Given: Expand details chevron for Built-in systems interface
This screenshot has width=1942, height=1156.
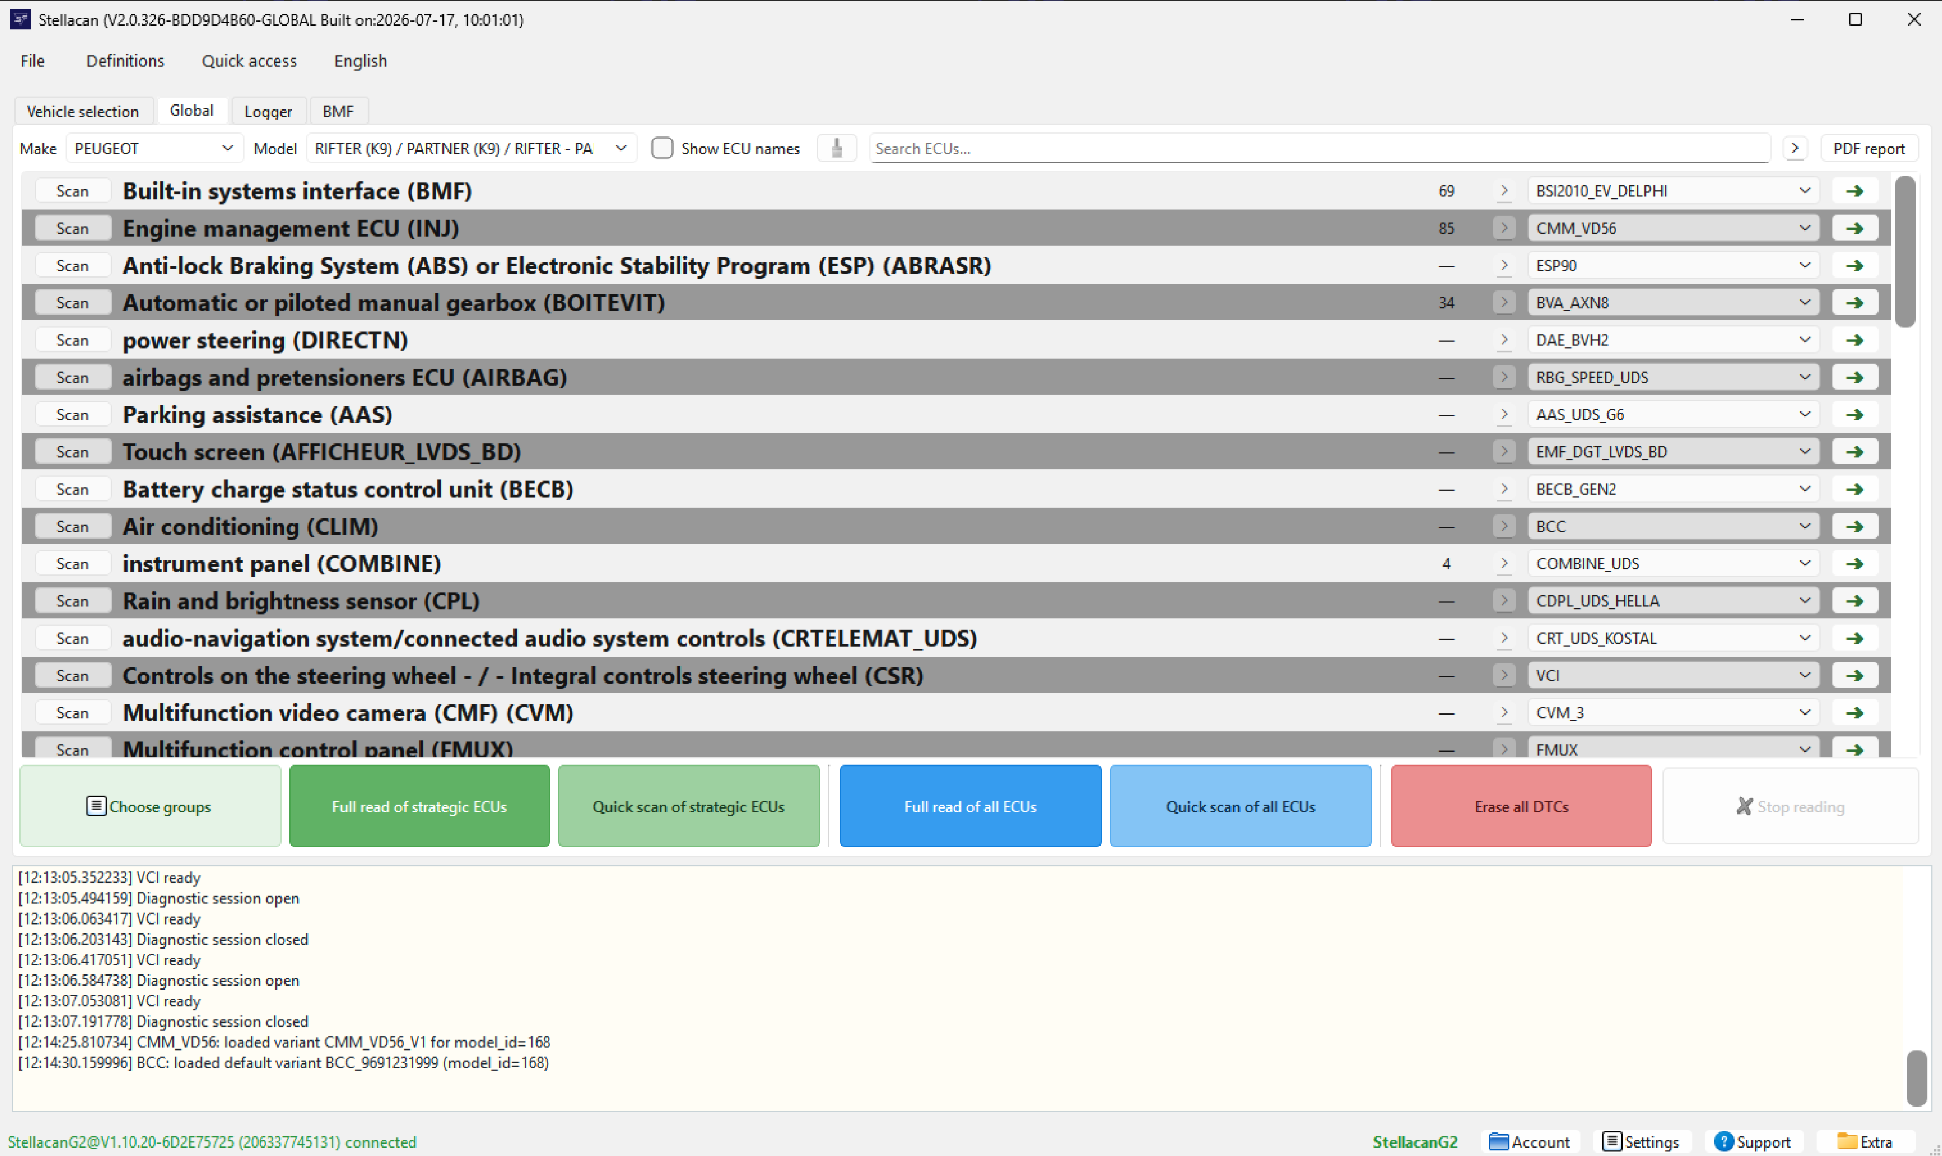Looking at the screenshot, I should point(1504,191).
